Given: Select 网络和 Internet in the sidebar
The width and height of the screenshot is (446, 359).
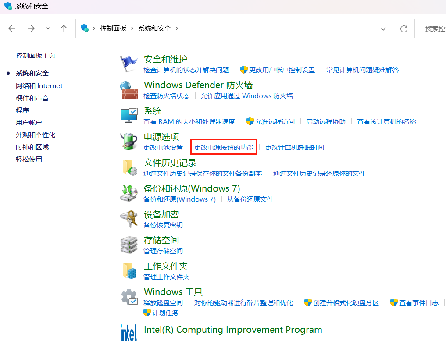Looking at the screenshot, I should (x=39, y=86).
